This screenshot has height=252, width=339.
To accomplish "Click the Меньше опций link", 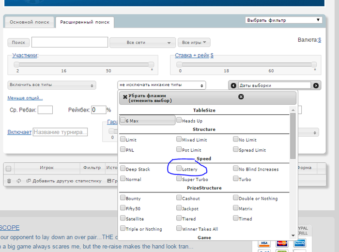I will [25, 98].
